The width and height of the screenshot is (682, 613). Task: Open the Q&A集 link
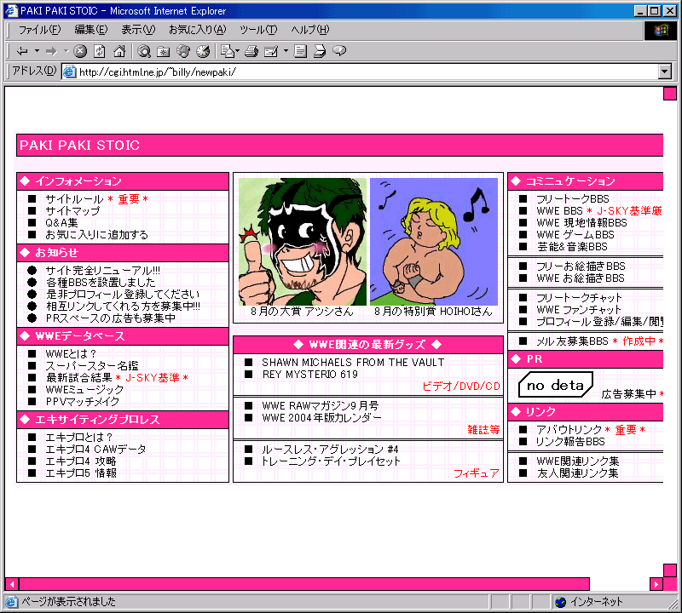pyautogui.click(x=61, y=223)
